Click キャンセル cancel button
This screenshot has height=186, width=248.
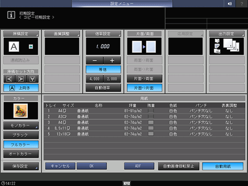point(60,166)
